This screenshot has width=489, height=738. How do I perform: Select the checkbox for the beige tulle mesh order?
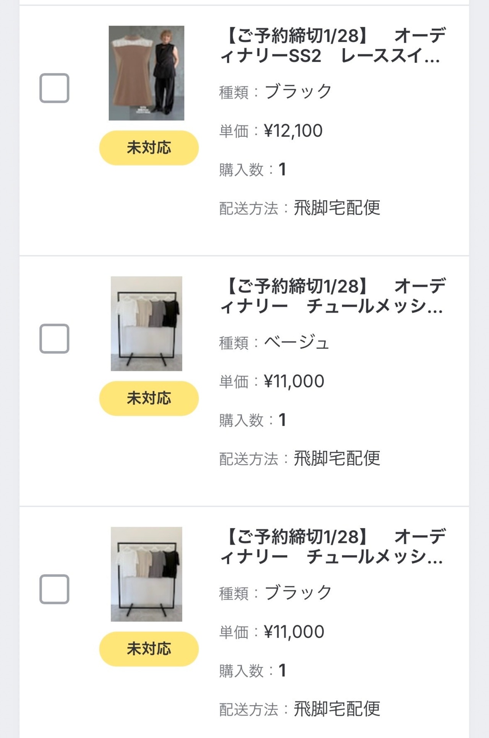[x=54, y=339]
